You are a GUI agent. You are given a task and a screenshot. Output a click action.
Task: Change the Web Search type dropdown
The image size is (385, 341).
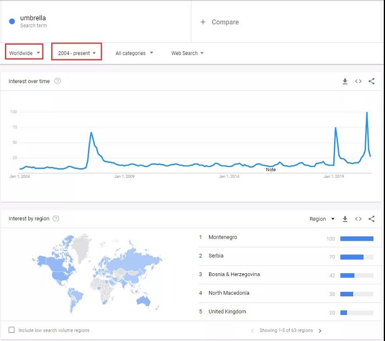pyautogui.click(x=187, y=53)
